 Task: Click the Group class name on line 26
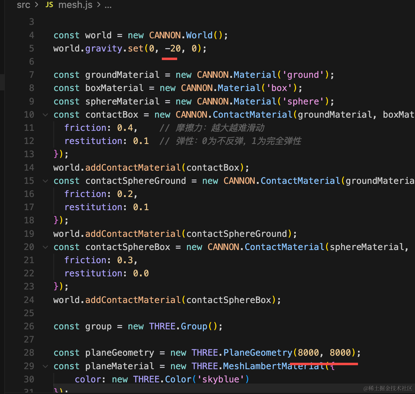[x=194, y=326]
